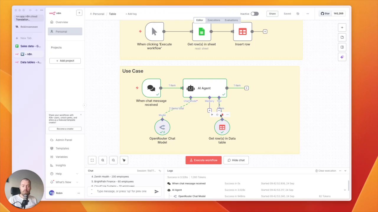Click the zoom out canvas button
This screenshot has height=212, width=378.
113,160
